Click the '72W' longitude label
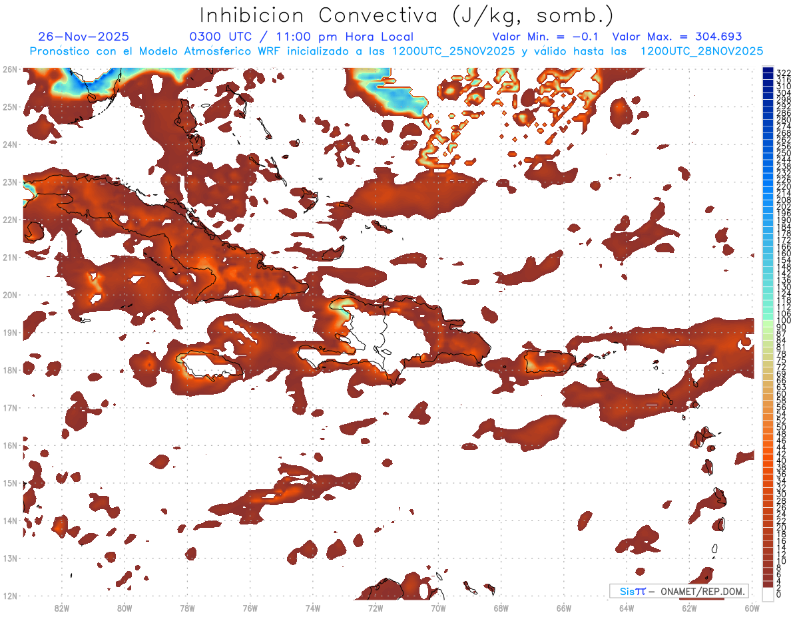799x617 pixels. (x=376, y=608)
